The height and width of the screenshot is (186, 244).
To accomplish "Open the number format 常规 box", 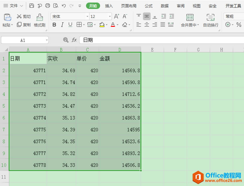I will point(234,16).
